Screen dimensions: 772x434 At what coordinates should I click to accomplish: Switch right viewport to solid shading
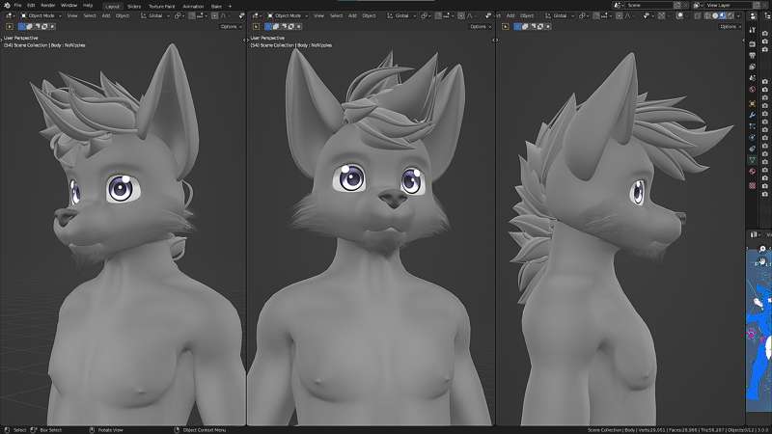(715, 15)
